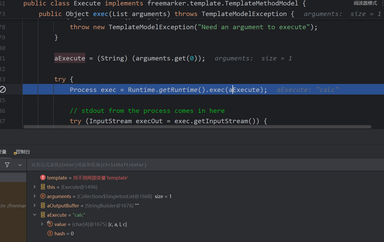The height and width of the screenshot is (242, 384).
Task: Select the 'hash = 0' row
Action: 205,233
